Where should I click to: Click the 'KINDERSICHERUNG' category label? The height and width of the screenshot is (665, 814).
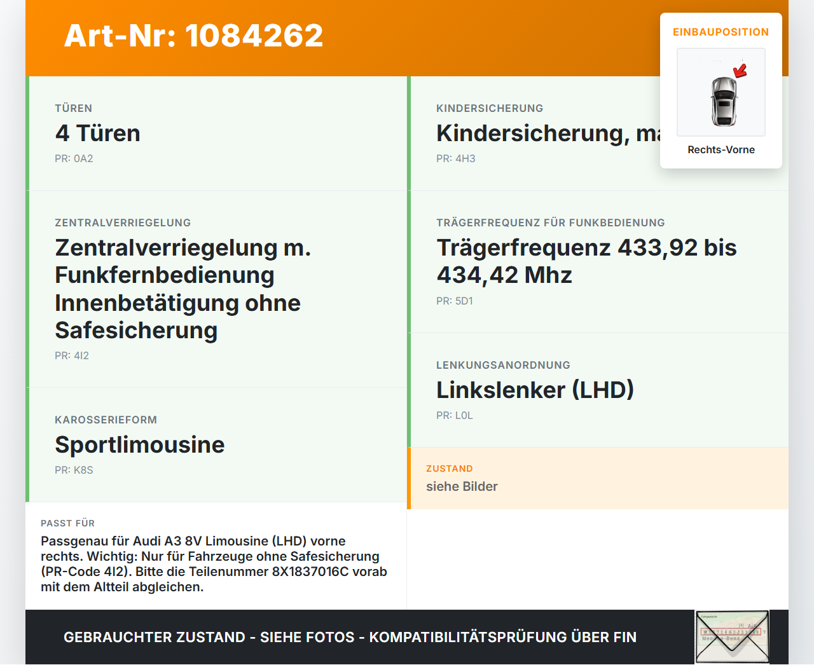[x=490, y=108]
